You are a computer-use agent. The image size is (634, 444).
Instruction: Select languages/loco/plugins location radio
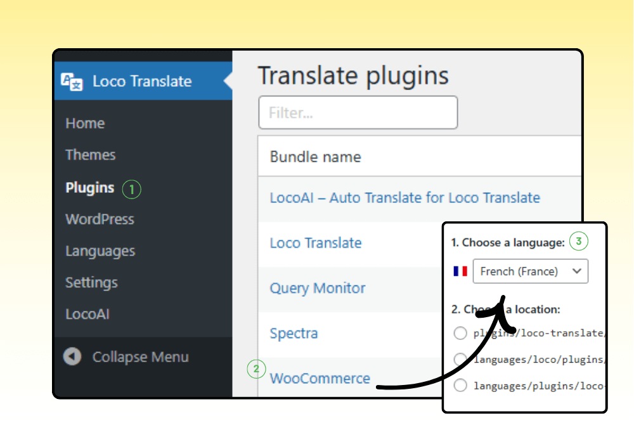point(460,359)
